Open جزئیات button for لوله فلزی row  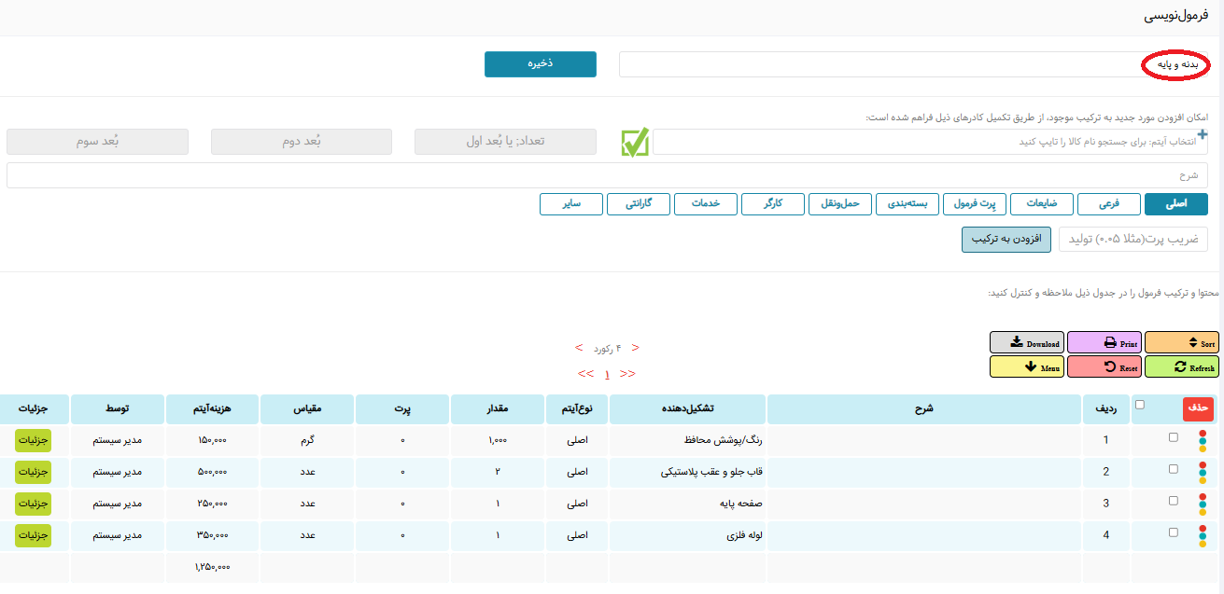[33, 535]
